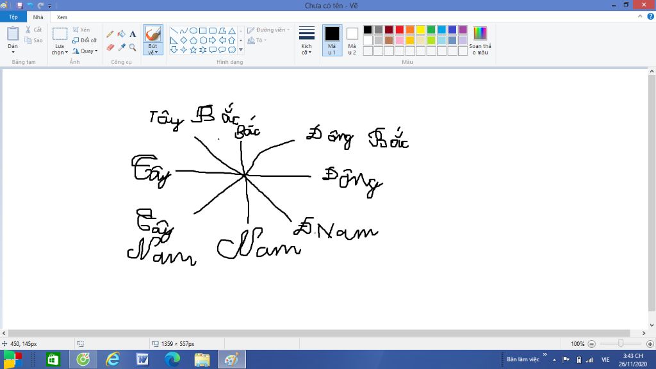This screenshot has width=656, height=369.
Task: Click the vertical scrollbar down arrow
Action: coord(652,325)
